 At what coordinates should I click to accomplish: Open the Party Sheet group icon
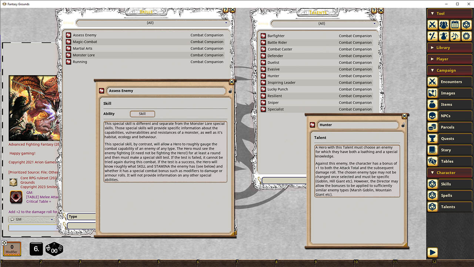[443, 24]
